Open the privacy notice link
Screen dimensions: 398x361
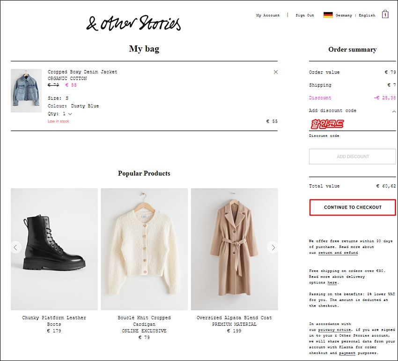coord(334,330)
